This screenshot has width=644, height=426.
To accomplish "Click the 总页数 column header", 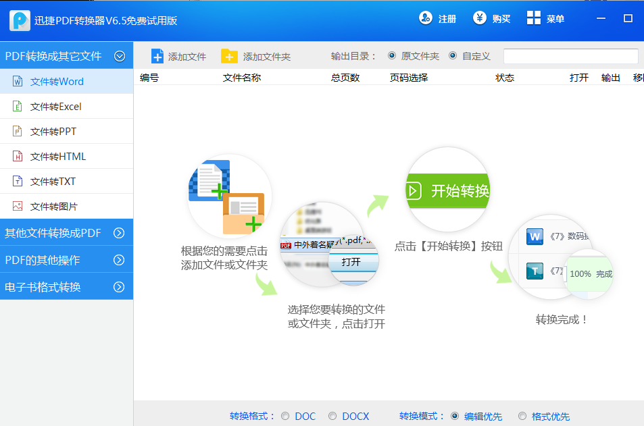I will pyautogui.click(x=345, y=78).
